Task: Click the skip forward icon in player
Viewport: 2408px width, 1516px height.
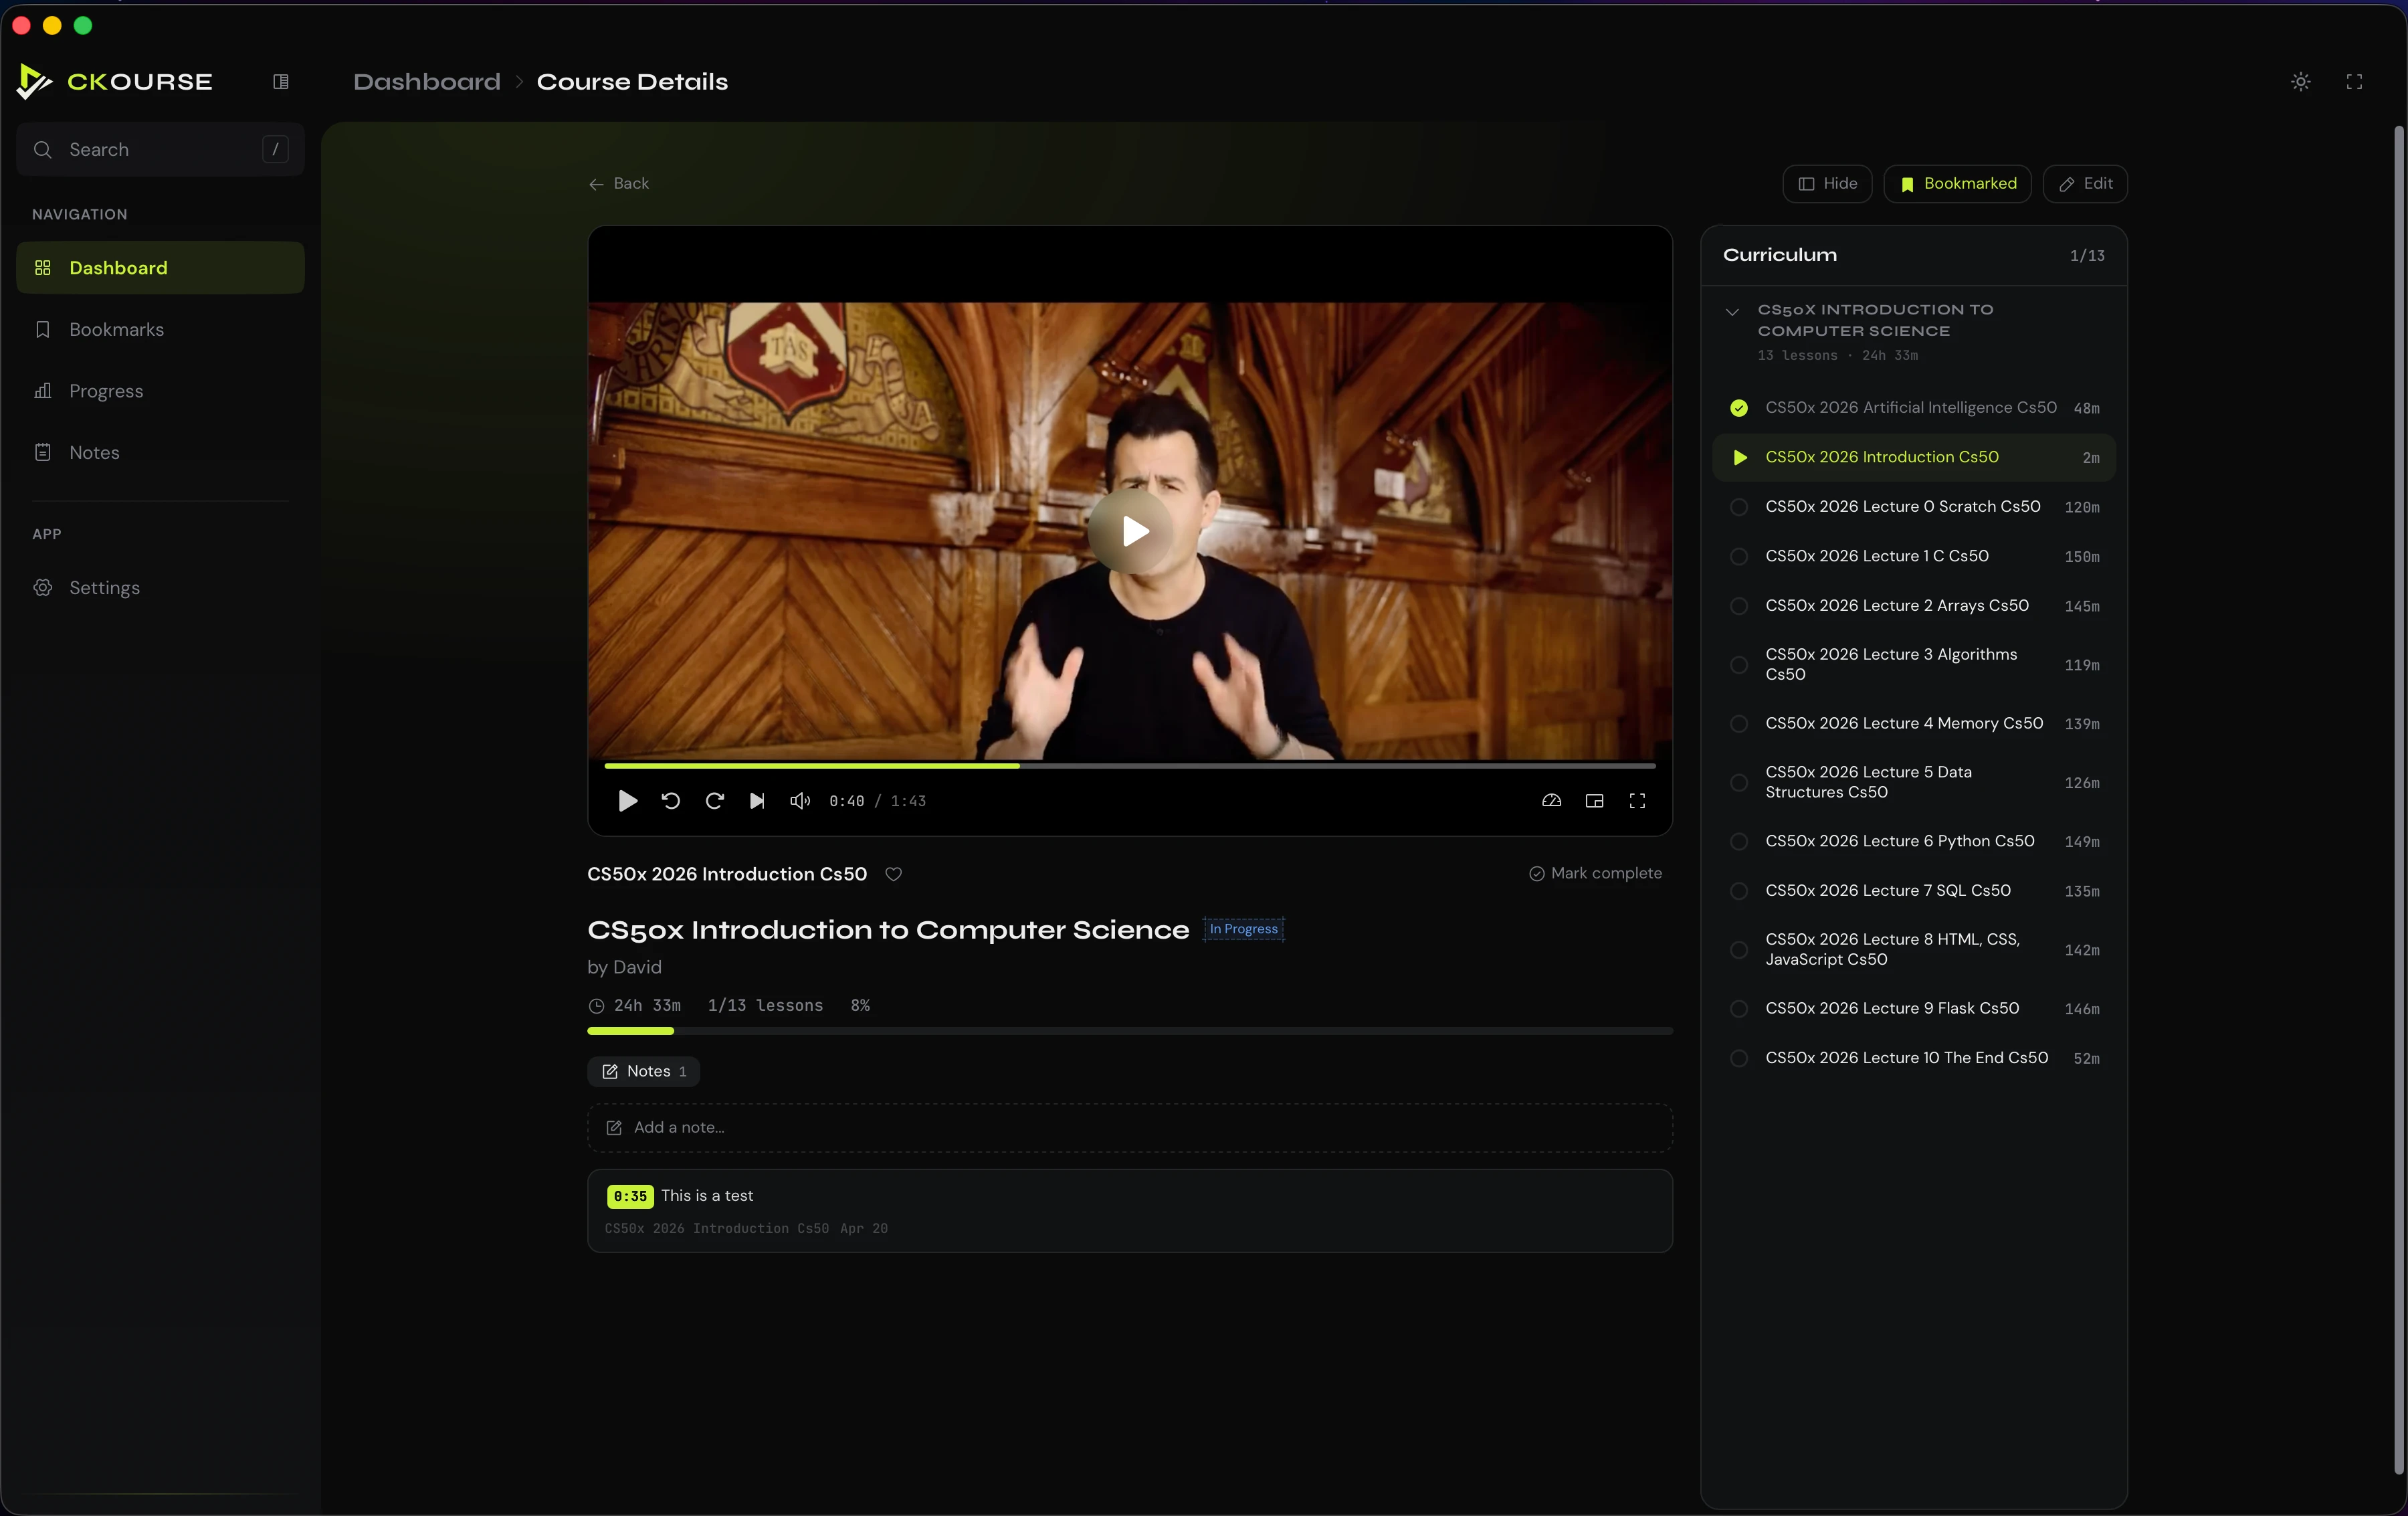Action: pos(714,801)
